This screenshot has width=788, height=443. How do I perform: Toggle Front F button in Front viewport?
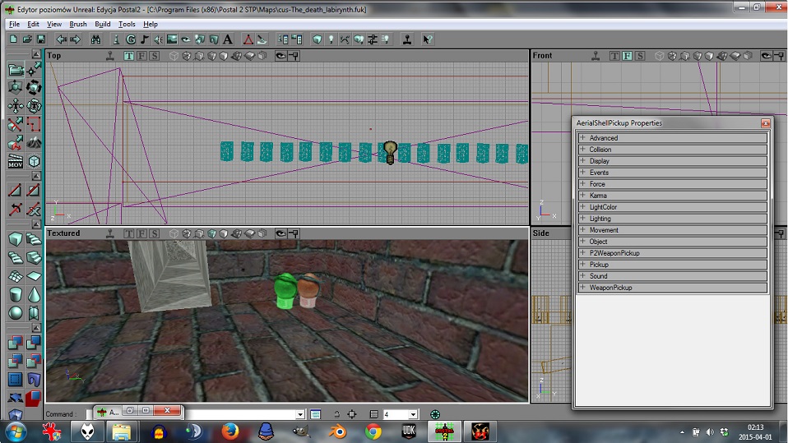pyautogui.click(x=627, y=56)
